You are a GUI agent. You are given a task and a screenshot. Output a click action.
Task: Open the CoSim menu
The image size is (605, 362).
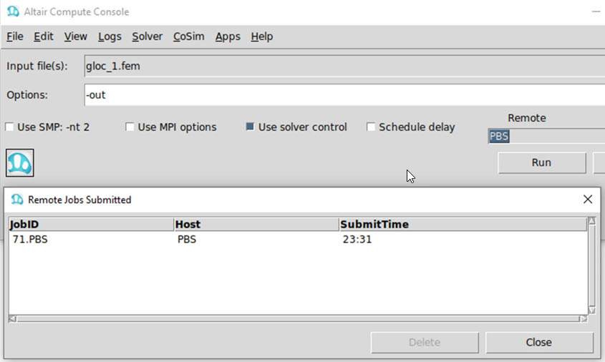point(189,36)
